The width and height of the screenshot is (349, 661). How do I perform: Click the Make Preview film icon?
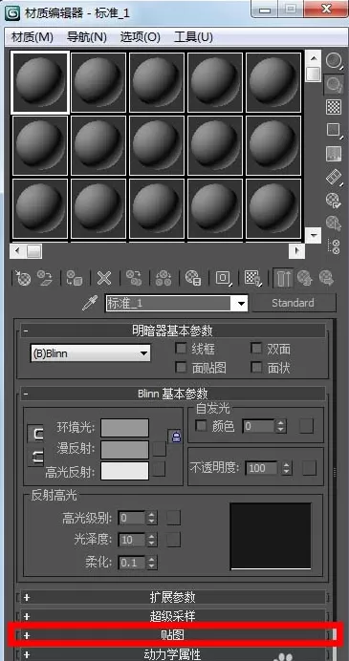coord(334,177)
